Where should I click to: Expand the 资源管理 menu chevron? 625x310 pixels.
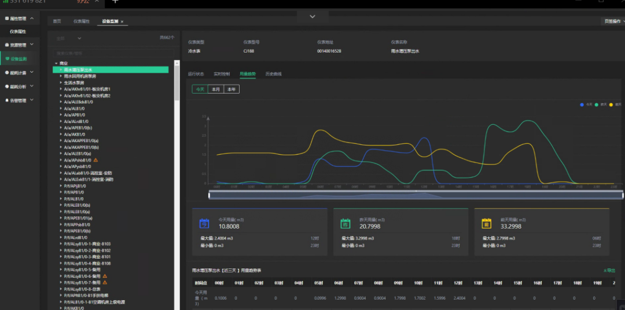[32, 44]
